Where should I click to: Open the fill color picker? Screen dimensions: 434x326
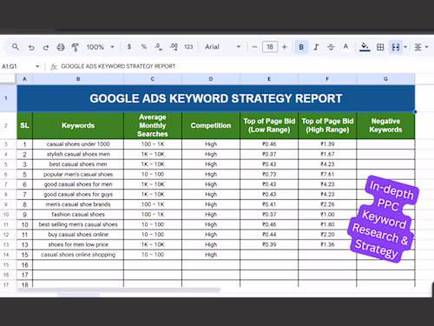click(x=365, y=47)
